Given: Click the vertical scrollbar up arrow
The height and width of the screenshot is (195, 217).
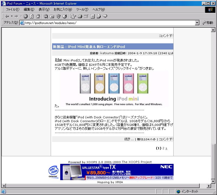Looking at the screenshot, I should [x=213, y=30].
